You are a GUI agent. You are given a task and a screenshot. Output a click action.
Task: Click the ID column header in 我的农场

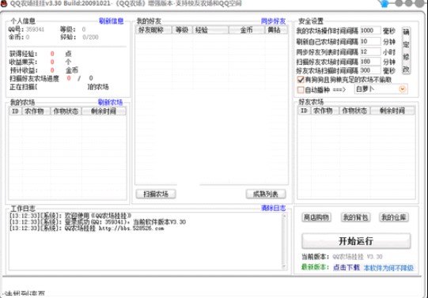point(15,111)
